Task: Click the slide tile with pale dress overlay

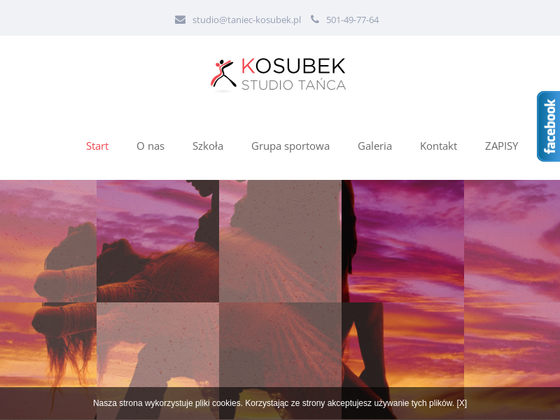Action: (281, 241)
